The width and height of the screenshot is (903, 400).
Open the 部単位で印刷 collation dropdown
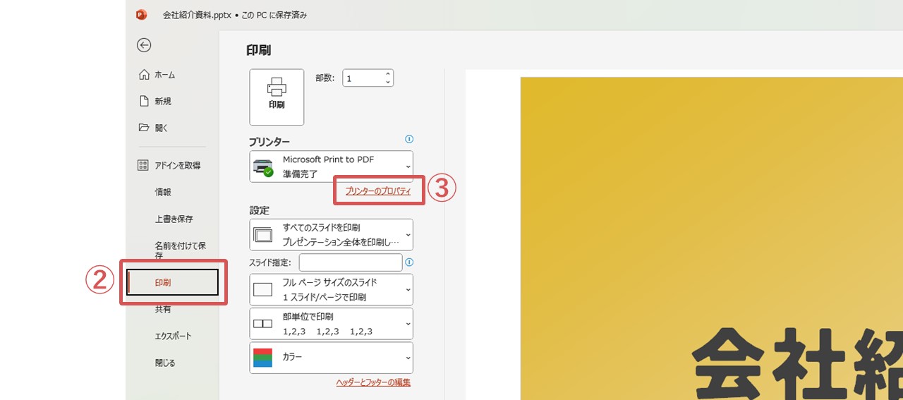[331, 324]
